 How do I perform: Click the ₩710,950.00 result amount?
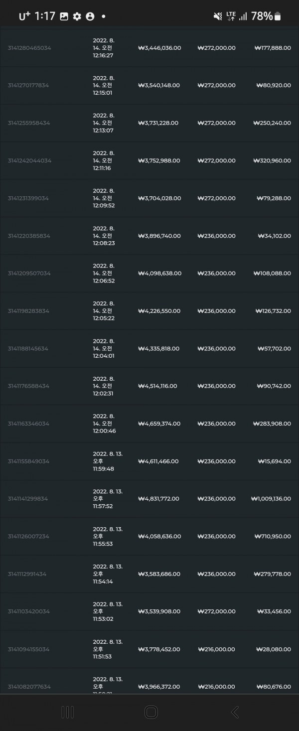point(273,536)
